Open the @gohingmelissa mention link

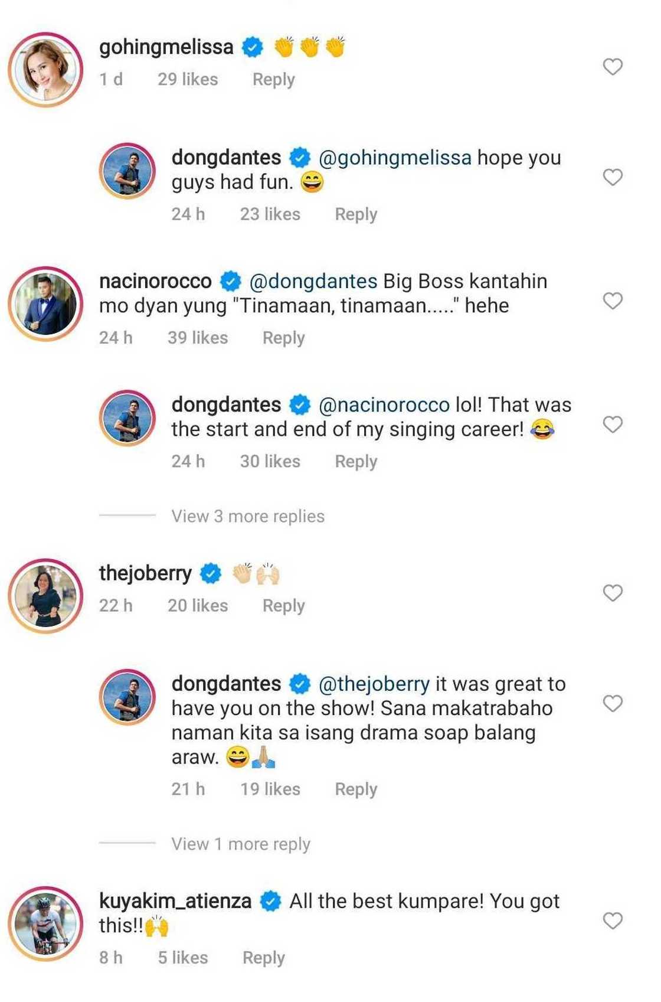click(395, 158)
